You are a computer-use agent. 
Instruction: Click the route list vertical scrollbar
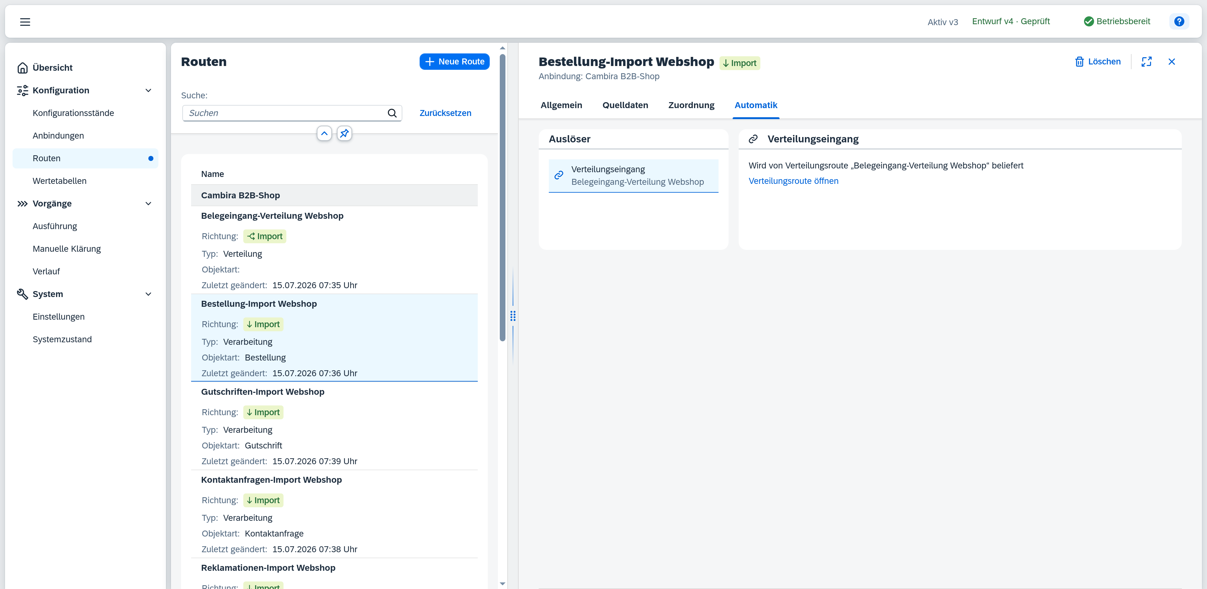click(x=502, y=198)
